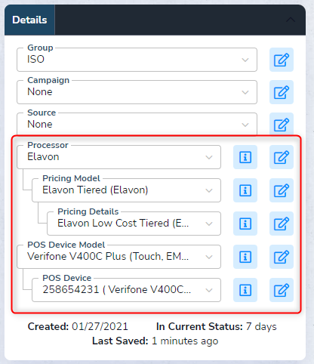314x364 pixels.
Task: Open info for the POS Device
Action: tap(245, 290)
